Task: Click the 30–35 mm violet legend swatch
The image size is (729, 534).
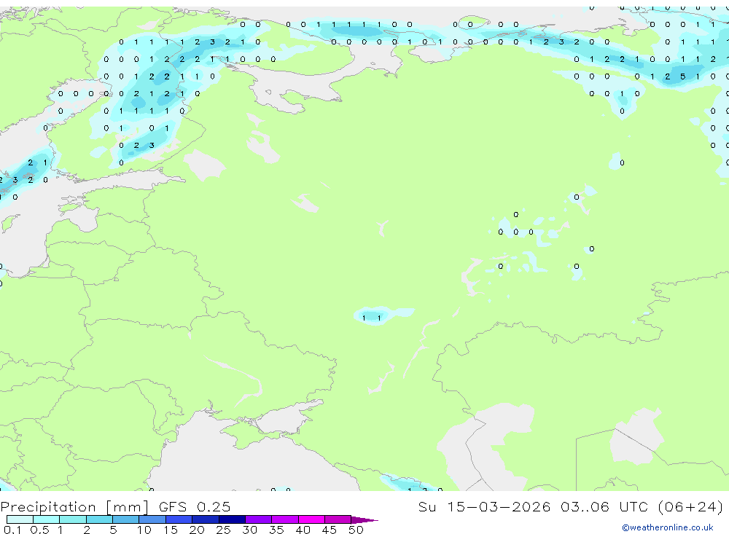Action: pyautogui.click(x=259, y=519)
